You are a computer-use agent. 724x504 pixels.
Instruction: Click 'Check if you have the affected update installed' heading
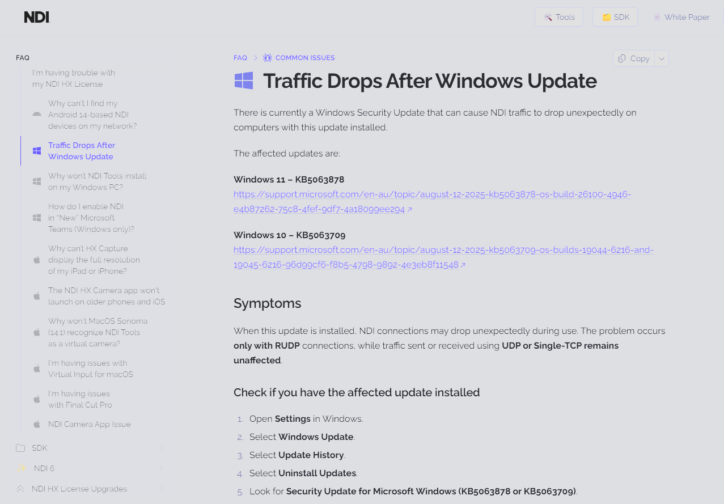click(357, 392)
